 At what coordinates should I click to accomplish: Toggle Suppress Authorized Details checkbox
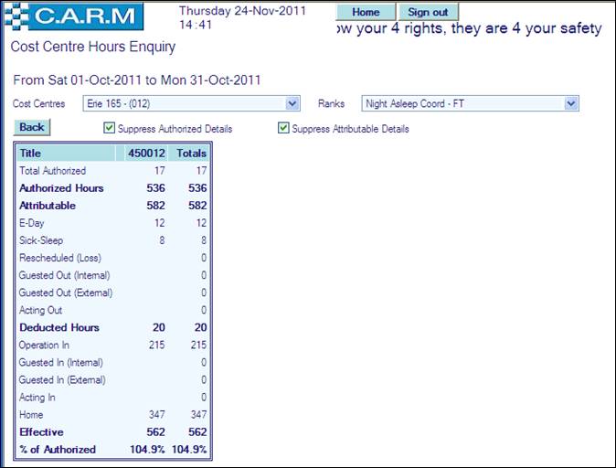click(x=110, y=129)
